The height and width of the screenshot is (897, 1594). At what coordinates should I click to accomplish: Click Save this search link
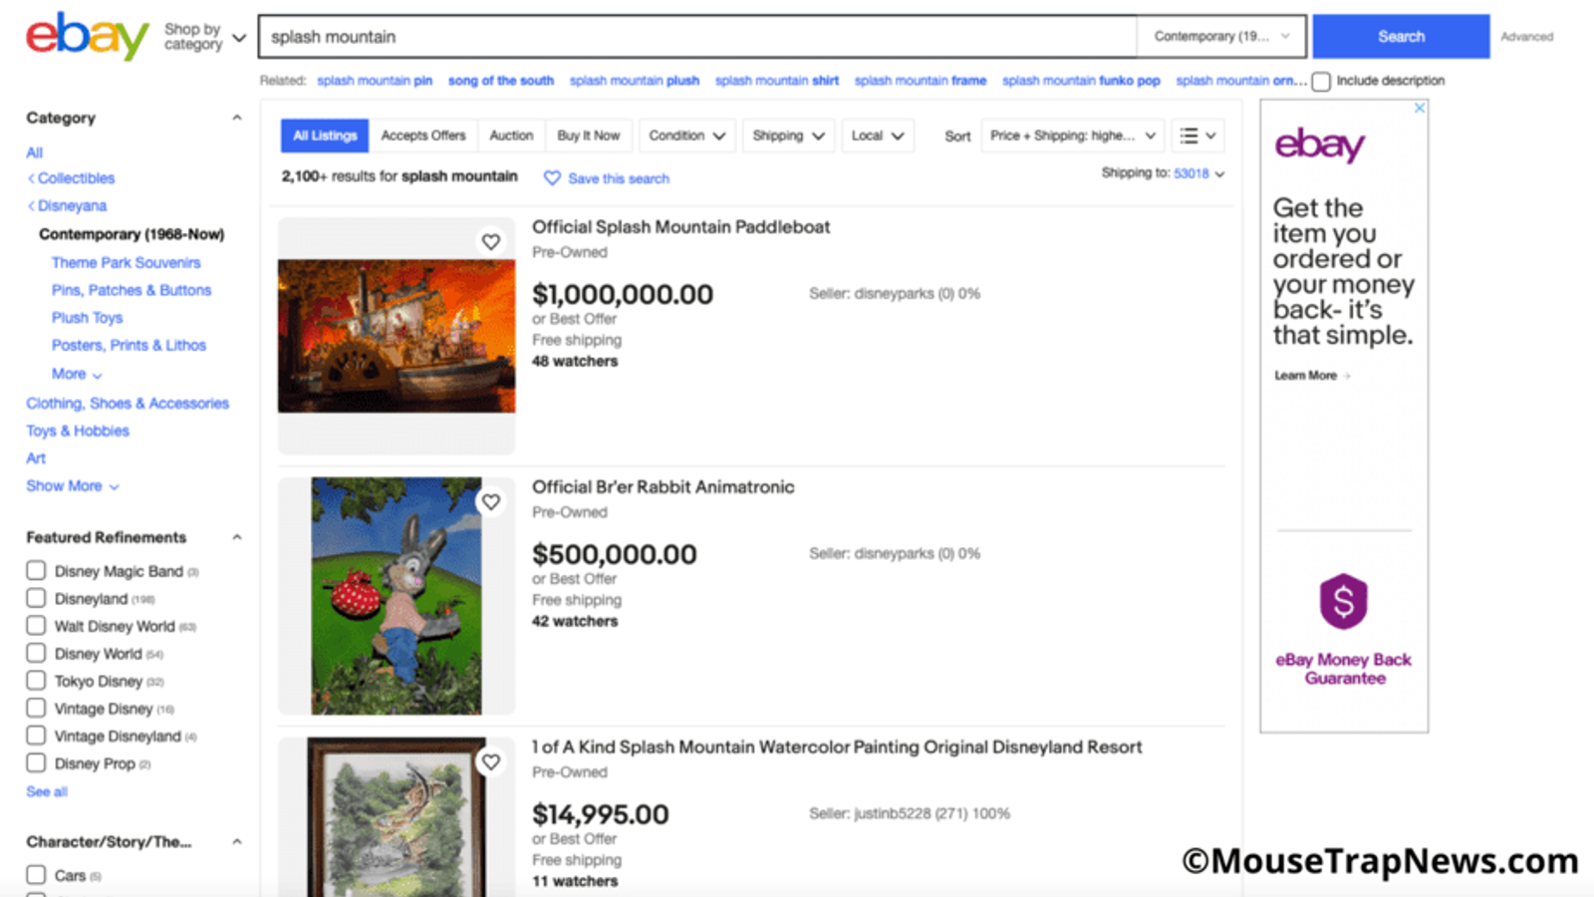[619, 178]
